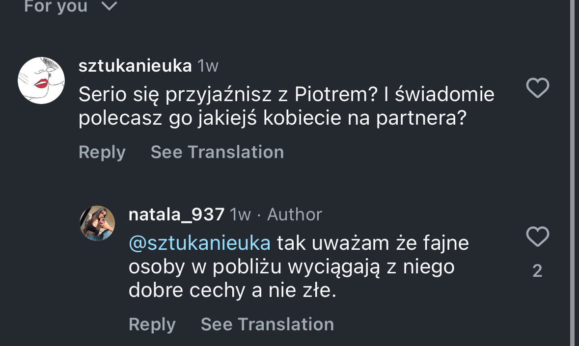View the likes count of 2
This screenshot has height=346, width=579.
(537, 271)
